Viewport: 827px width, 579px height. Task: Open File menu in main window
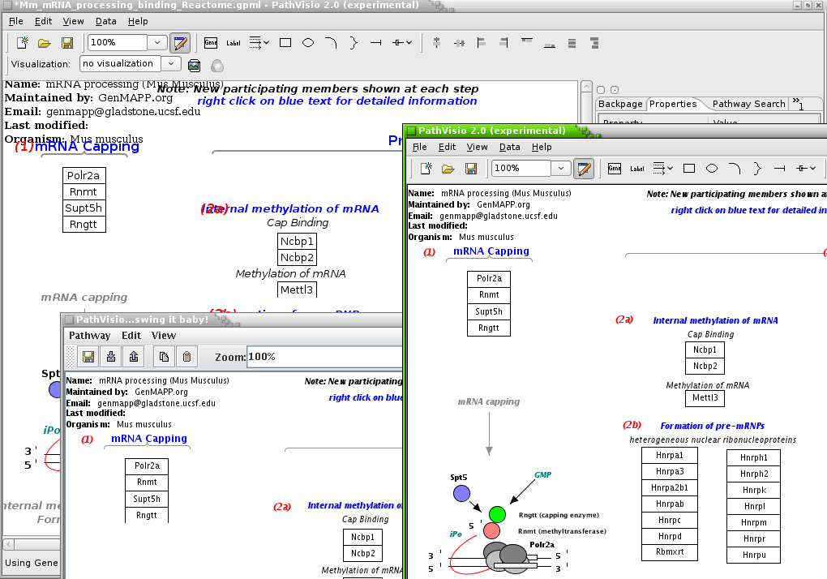[16, 21]
